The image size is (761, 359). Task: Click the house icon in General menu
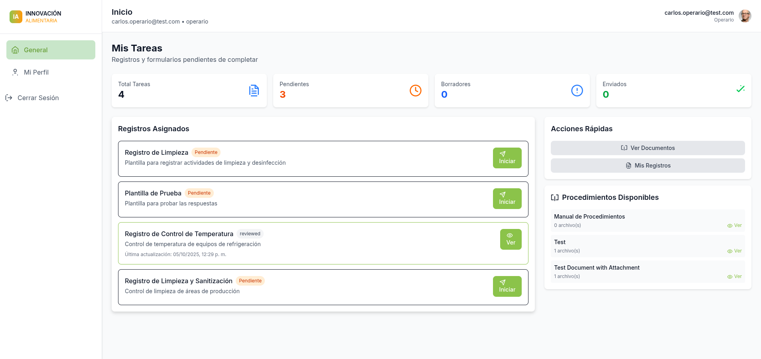pyautogui.click(x=16, y=50)
